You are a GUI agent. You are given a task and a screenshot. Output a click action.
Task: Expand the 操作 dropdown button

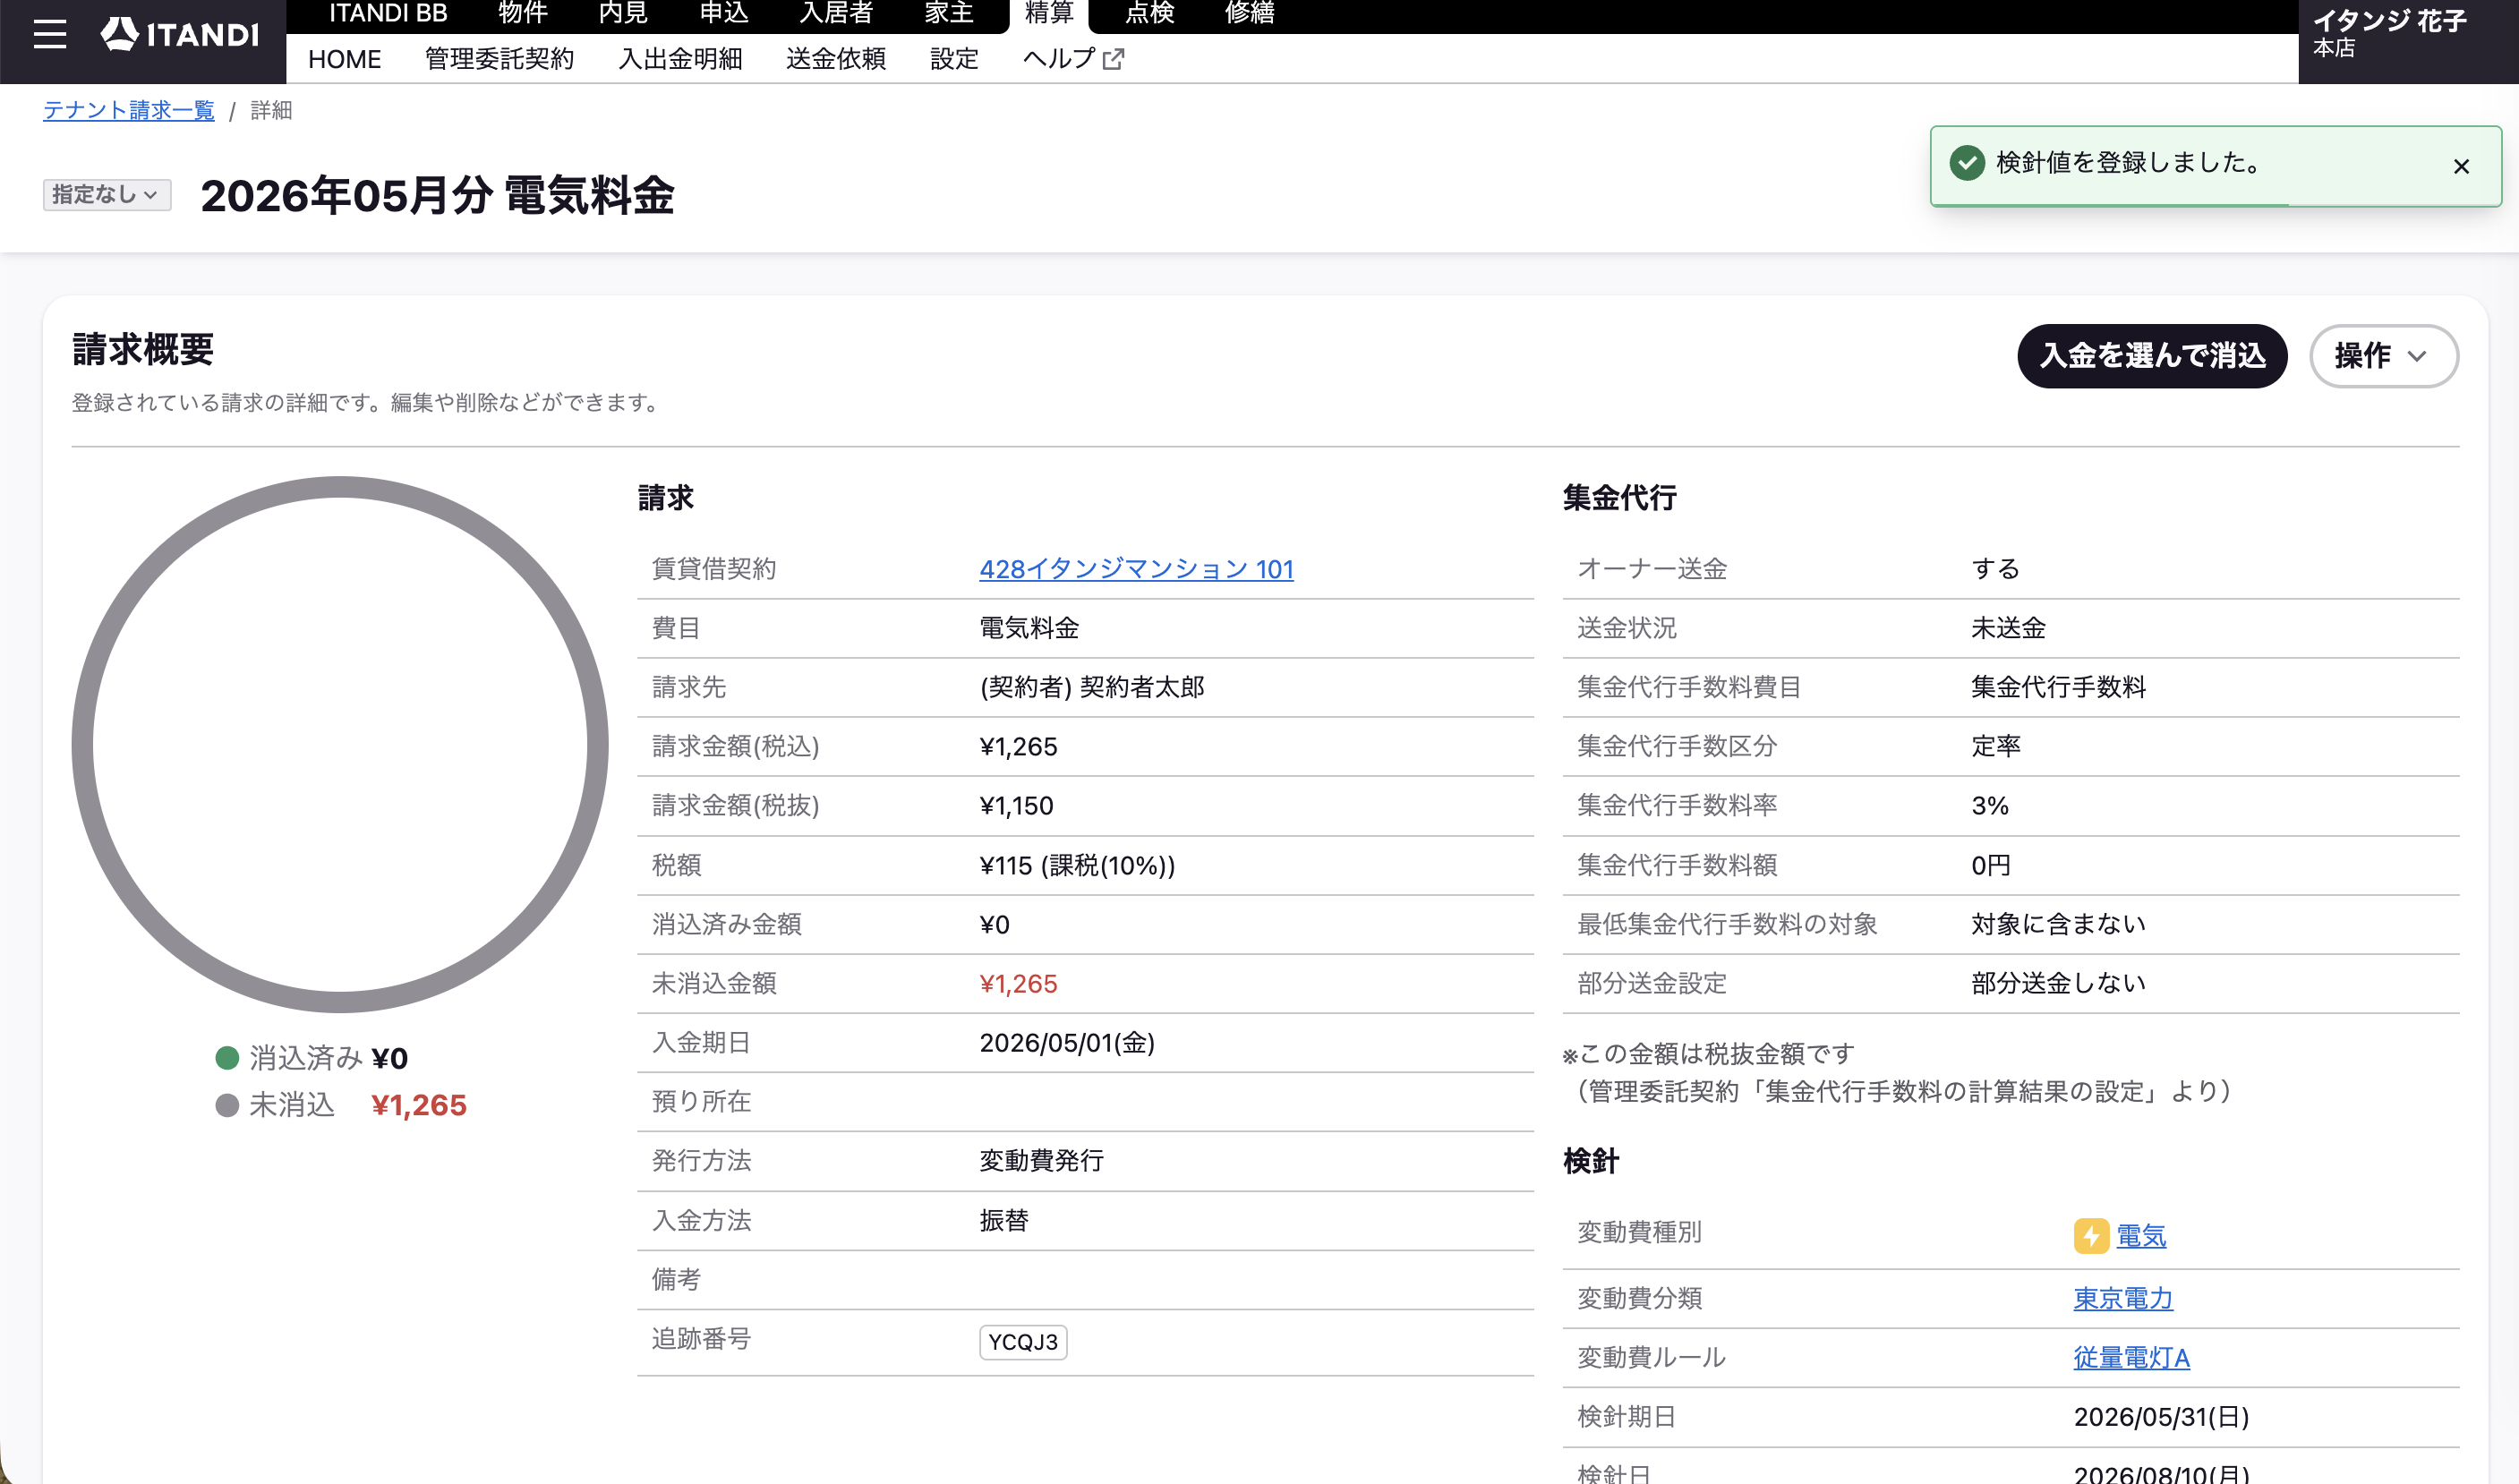coord(2383,356)
